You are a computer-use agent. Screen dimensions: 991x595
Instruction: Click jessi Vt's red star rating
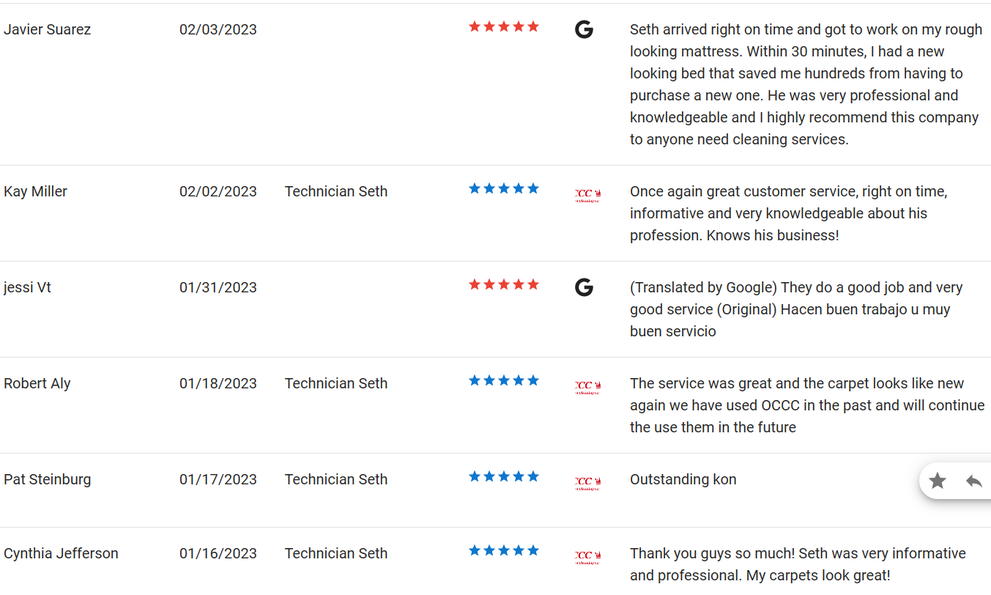tap(504, 285)
